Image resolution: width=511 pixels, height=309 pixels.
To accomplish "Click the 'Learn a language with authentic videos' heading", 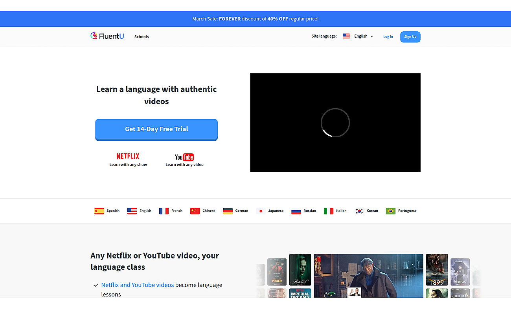I will (156, 95).
